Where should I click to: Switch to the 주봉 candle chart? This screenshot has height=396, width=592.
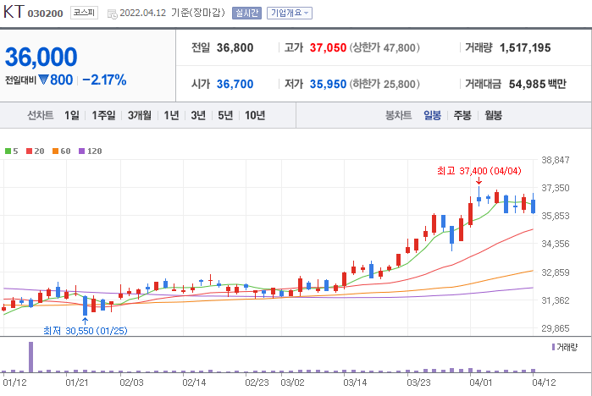point(462,115)
